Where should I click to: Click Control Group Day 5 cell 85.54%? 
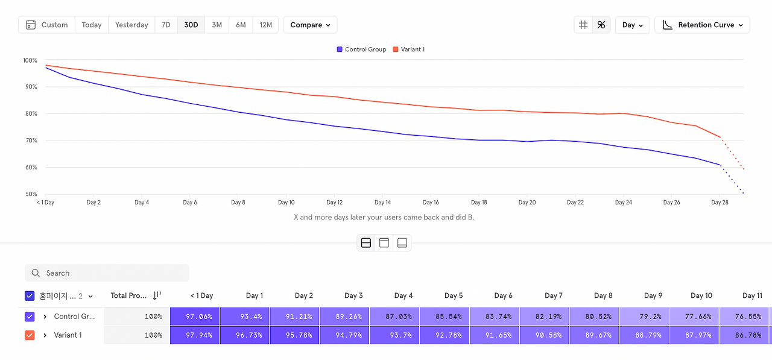click(445, 317)
